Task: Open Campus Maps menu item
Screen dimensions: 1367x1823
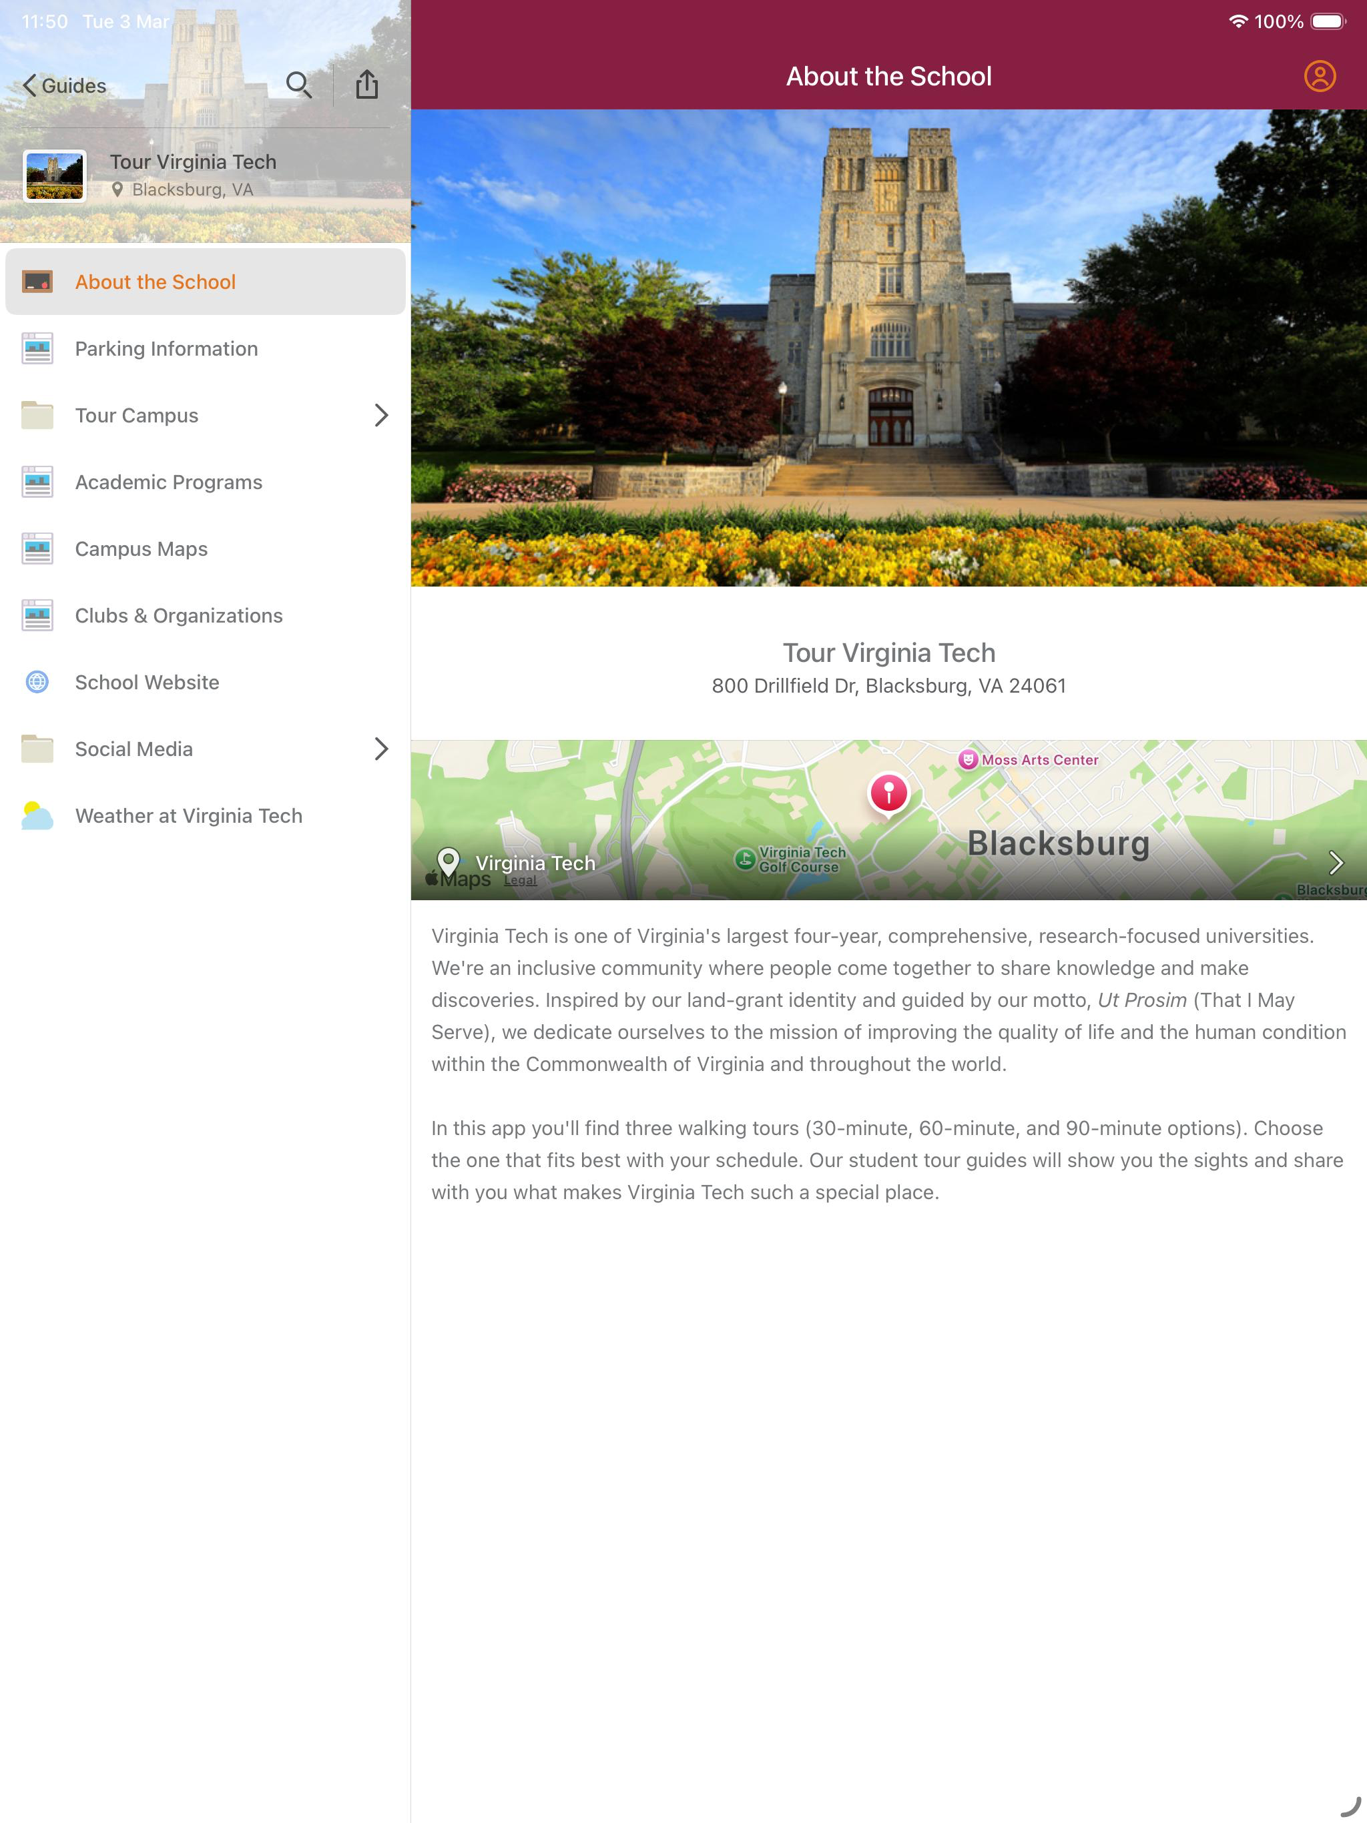Action: click(206, 549)
